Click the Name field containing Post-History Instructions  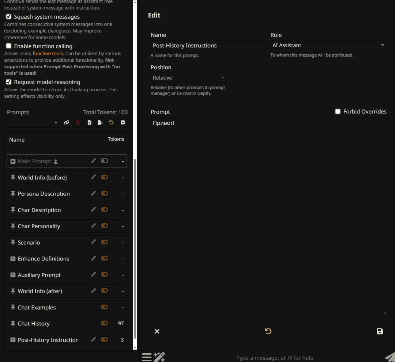208,45
